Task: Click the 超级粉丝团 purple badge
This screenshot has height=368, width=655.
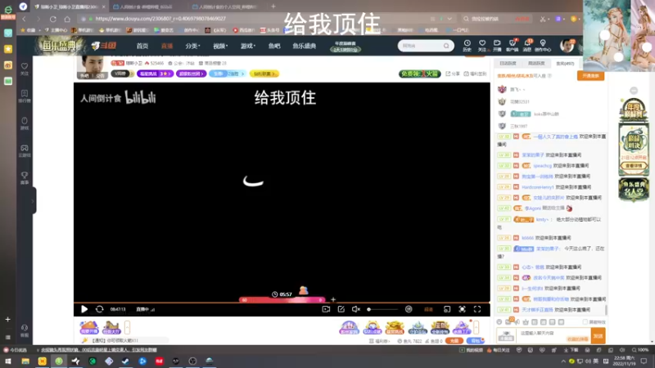Action: [x=191, y=74]
